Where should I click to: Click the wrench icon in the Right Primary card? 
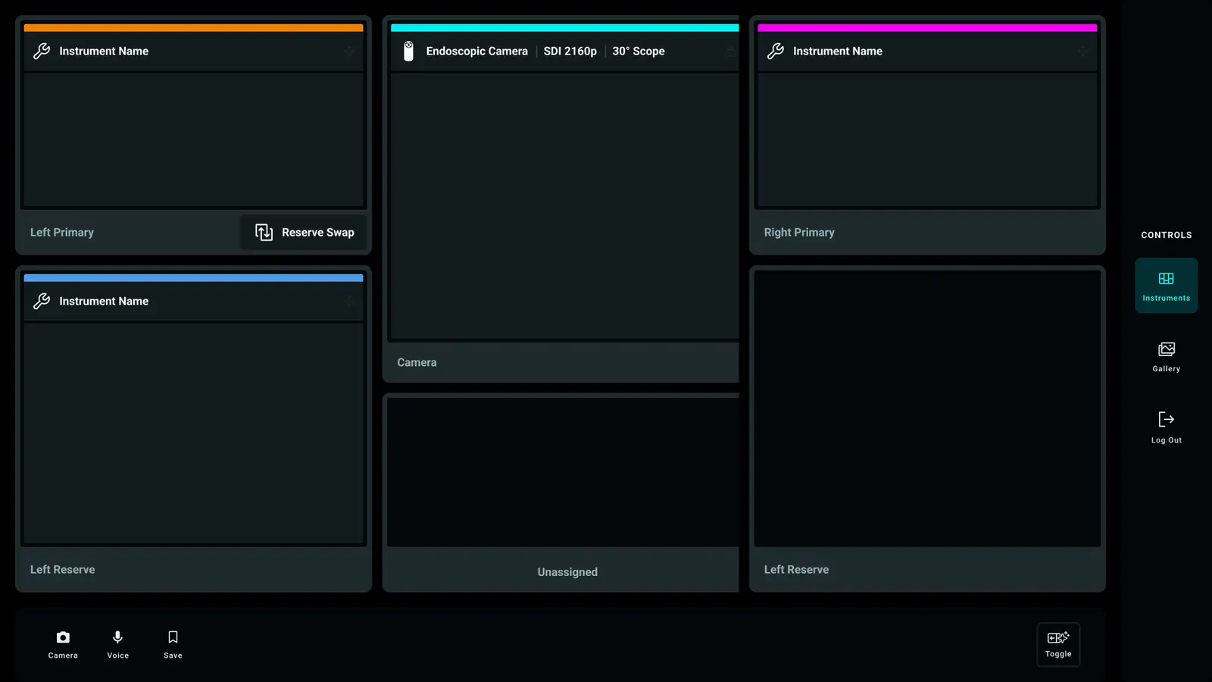(x=776, y=51)
